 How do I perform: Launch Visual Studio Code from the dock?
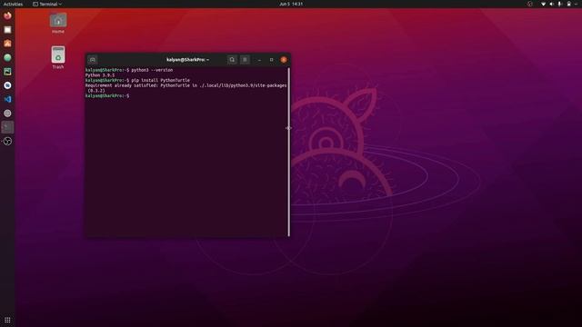[7, 99]
